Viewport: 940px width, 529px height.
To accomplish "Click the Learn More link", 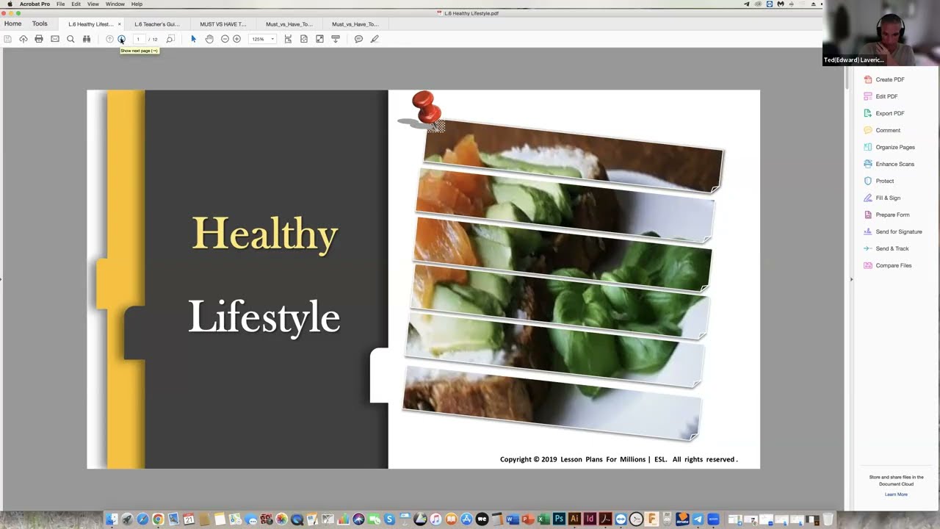I will (x=896, y=494).
